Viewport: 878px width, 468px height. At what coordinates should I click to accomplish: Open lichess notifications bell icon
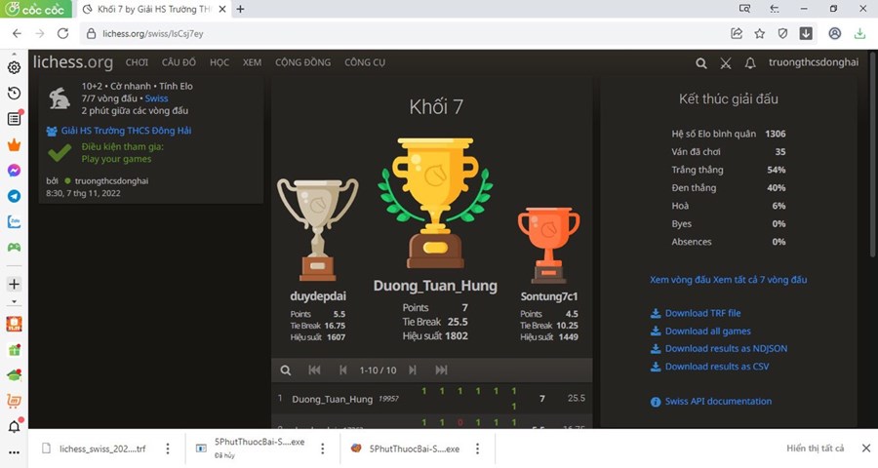click(x=750, y=63)
